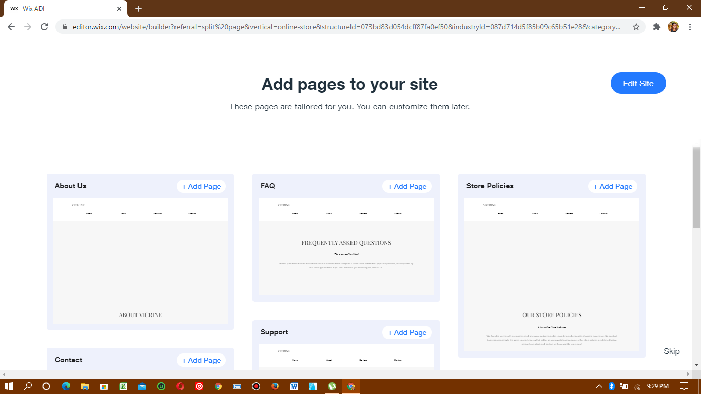Image resolution: width=701 pixels, height=394 pixels.
Task: Click the browser forward arrow
Action: point(28,27)
